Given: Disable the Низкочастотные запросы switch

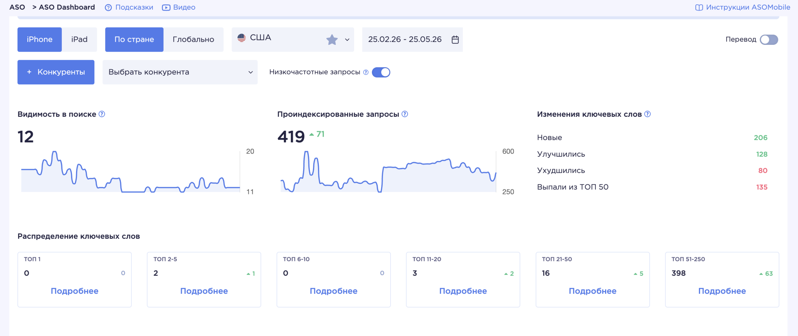Looking at the screenshot, I should pos(381,72).
